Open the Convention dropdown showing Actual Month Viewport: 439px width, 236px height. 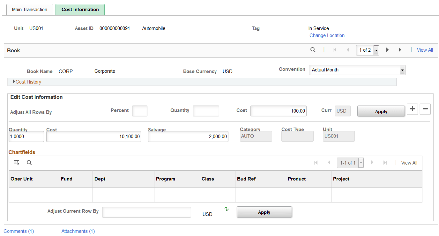pos(402,70)
